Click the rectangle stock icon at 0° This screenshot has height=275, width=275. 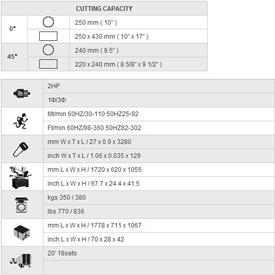48,36
